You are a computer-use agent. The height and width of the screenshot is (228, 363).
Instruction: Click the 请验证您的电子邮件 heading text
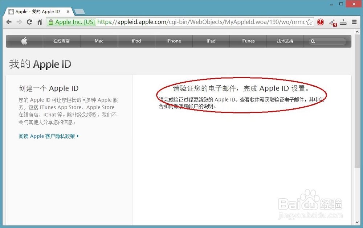[241, 88]
